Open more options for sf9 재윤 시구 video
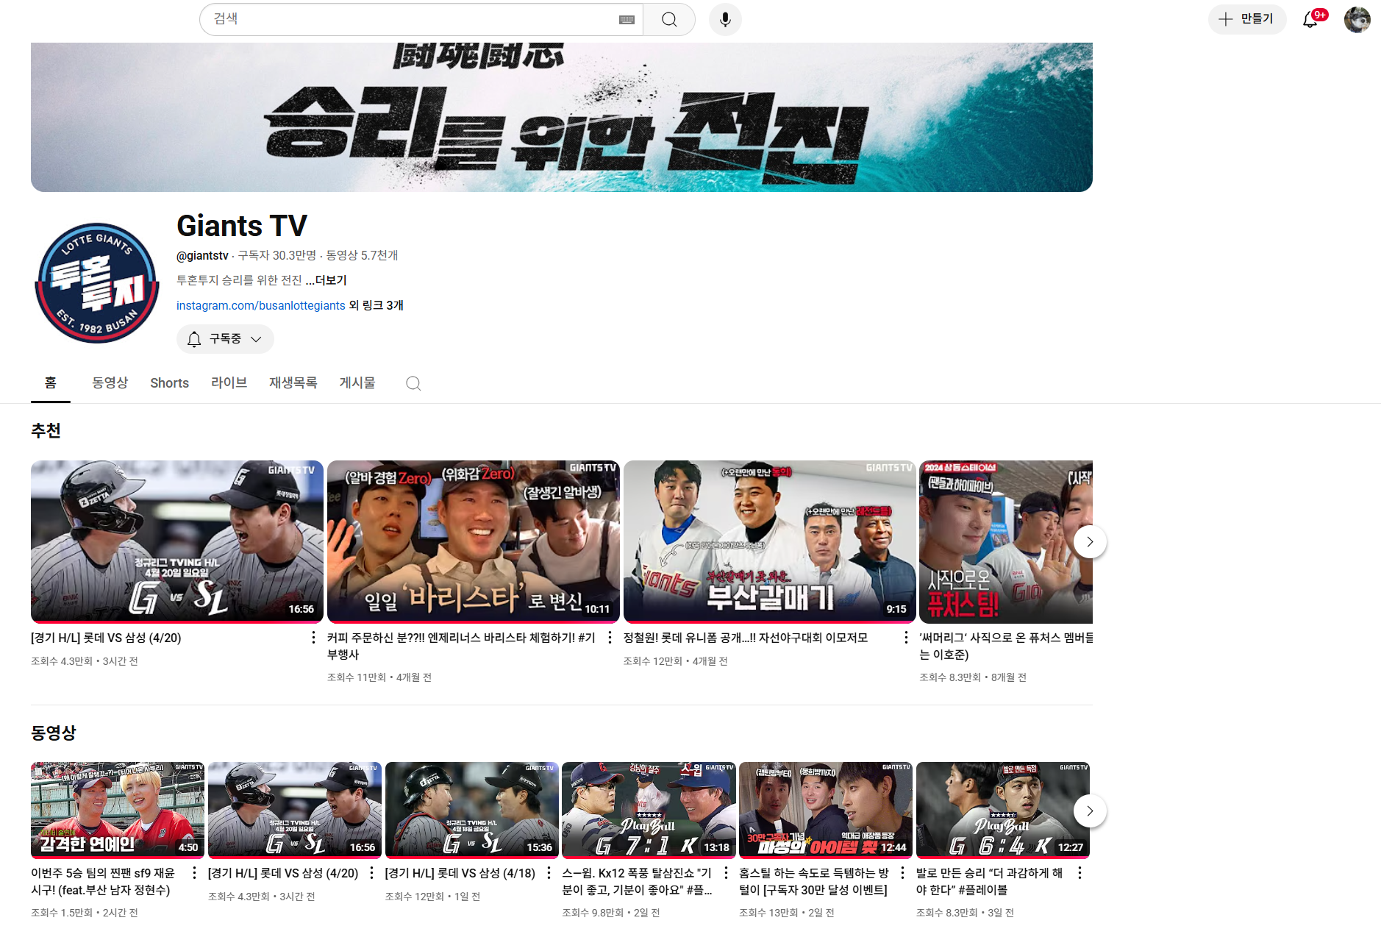The width and height of the screenshot is (1381, 926). pyautogui.click(x=194, y=873)
